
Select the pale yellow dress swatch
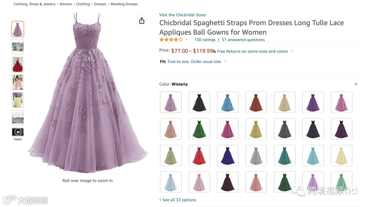point(342,155)
